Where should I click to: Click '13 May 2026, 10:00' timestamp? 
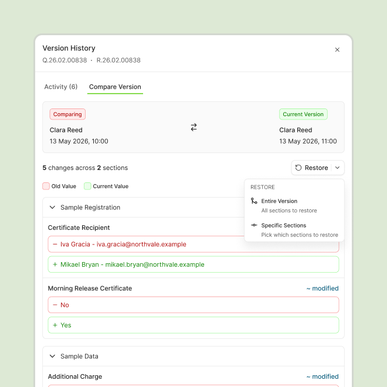point(79,141)
